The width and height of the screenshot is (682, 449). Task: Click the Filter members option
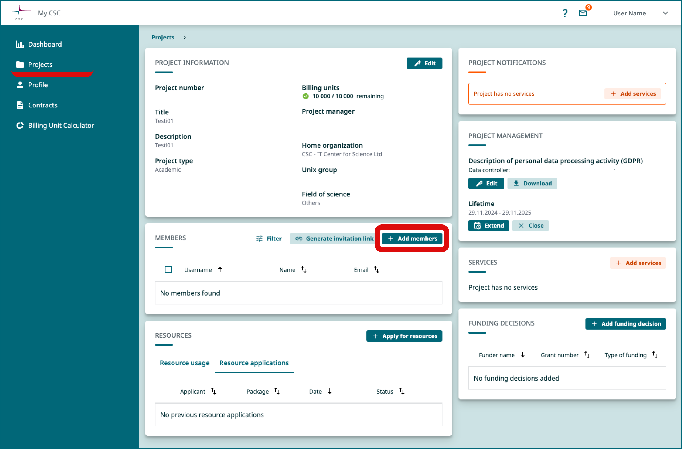pyautogui.click(x=269, y=238)
